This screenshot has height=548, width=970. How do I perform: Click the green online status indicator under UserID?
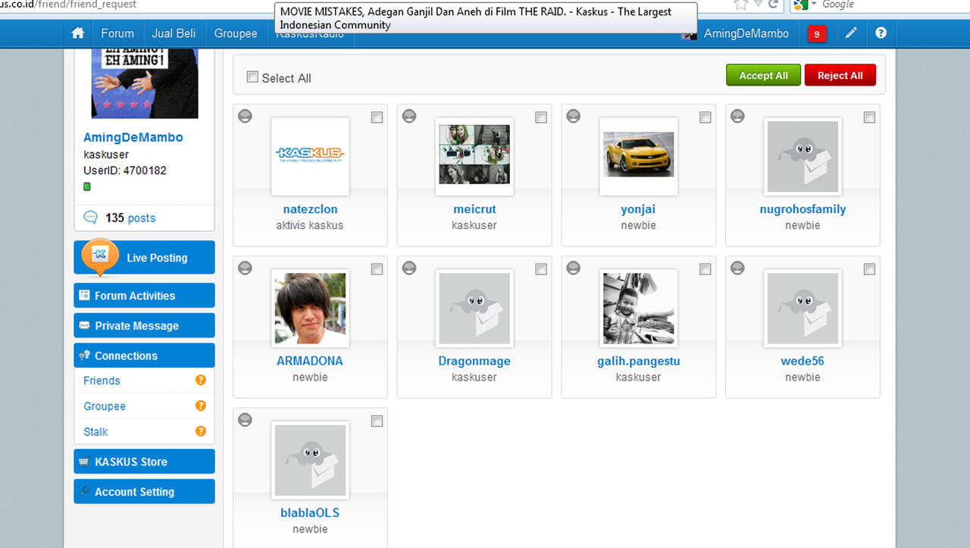(87, 186)
